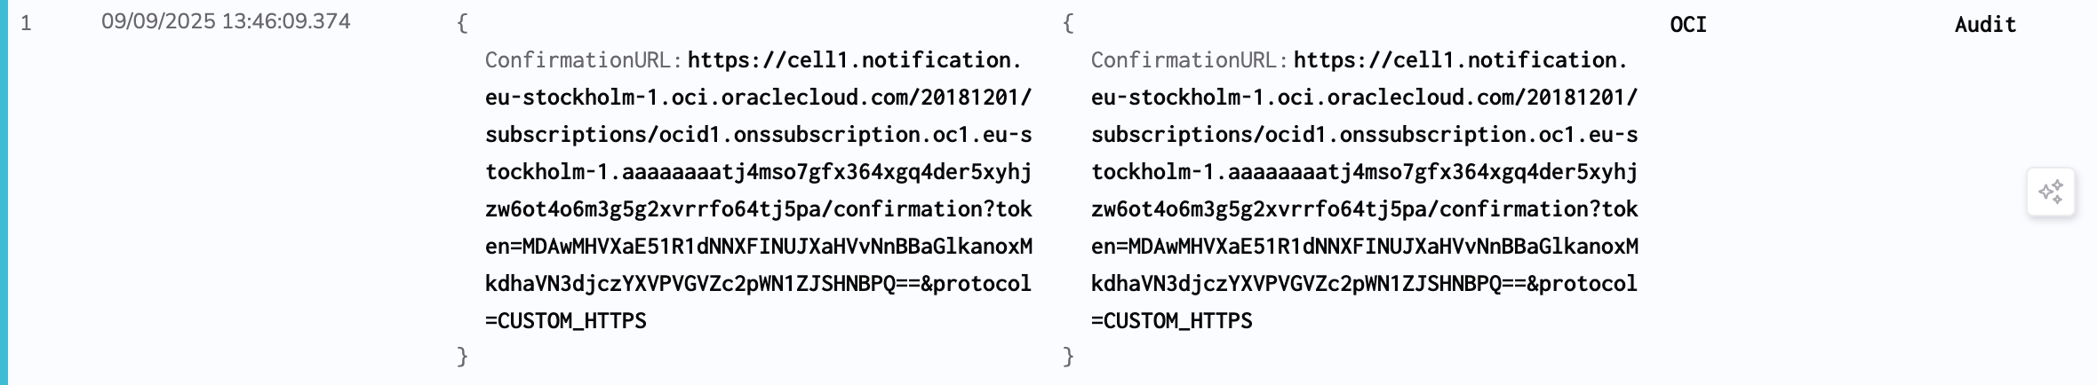Collapse the second JSON block's opening brace
Screen dimensions: 2097x385
1068,23
